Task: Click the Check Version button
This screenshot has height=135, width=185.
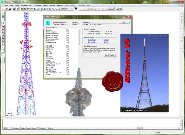Action: (x=109, y=55)
